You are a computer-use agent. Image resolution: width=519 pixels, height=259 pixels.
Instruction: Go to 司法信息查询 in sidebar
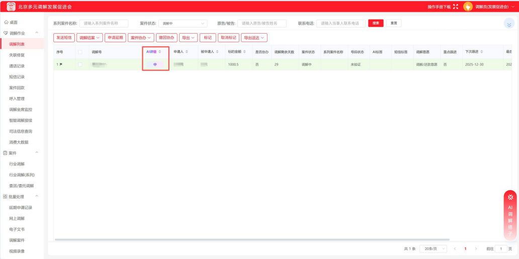tap(21, 131)
